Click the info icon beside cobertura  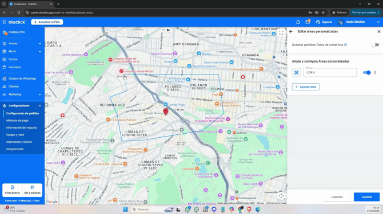[346, 45]
